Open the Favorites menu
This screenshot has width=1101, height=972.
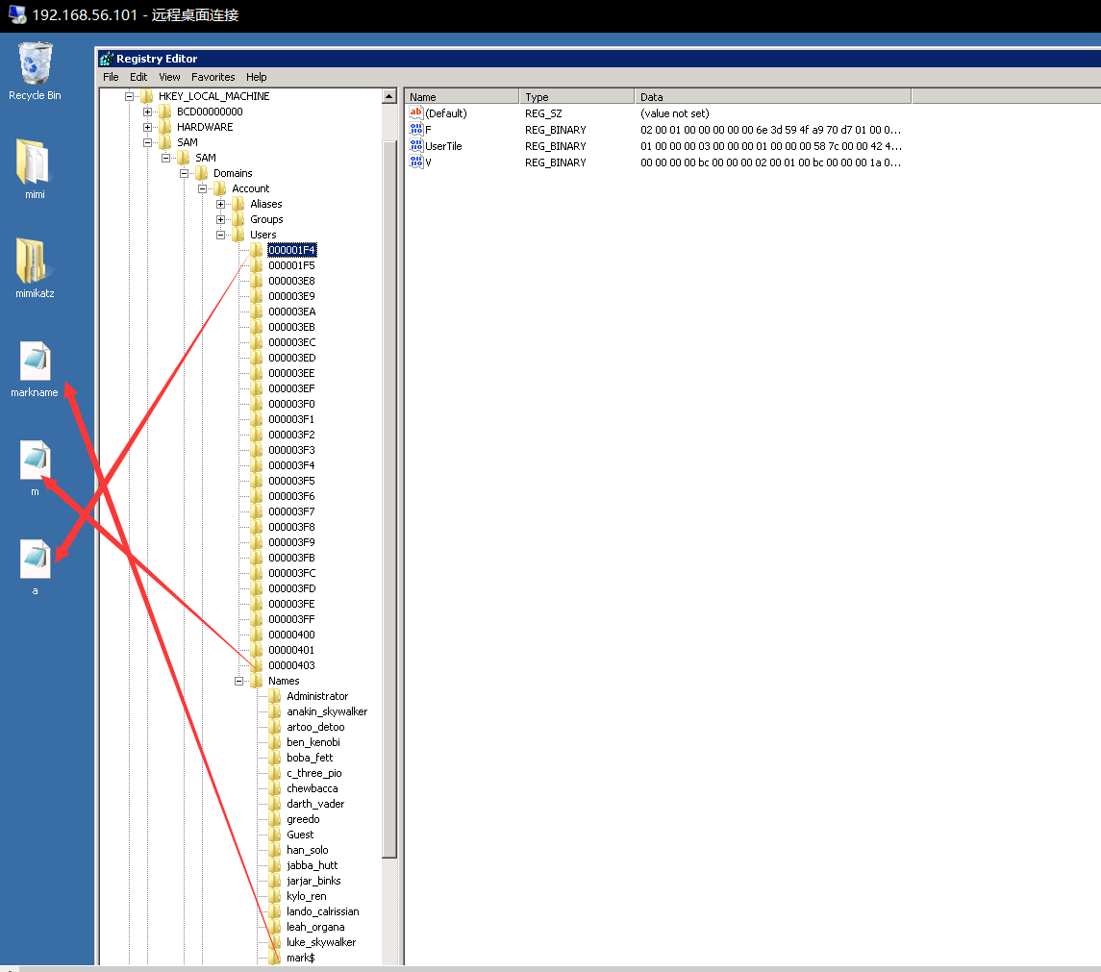(213, 77)
